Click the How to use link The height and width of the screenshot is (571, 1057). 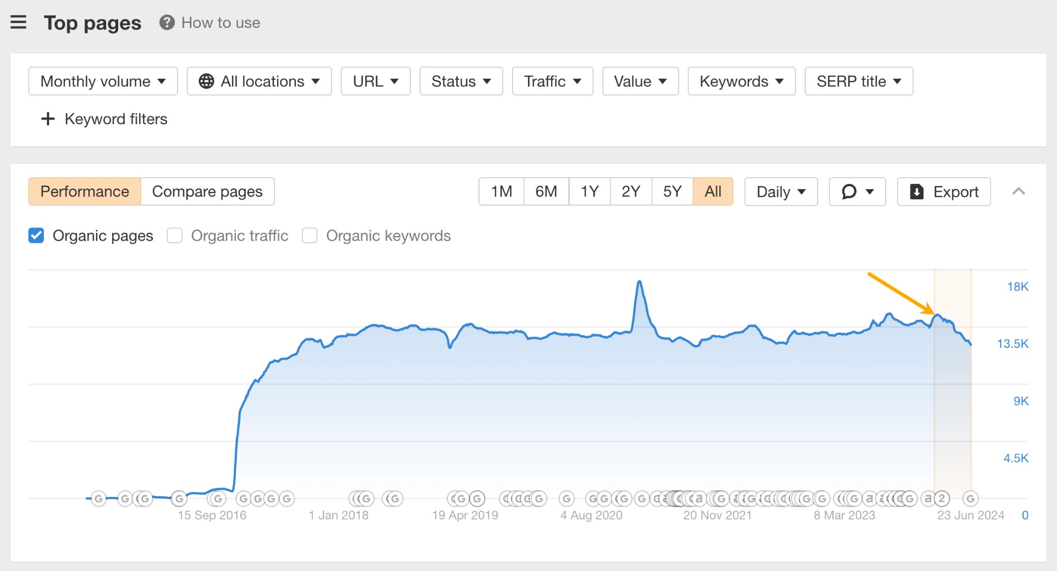[x=220, y=23]
